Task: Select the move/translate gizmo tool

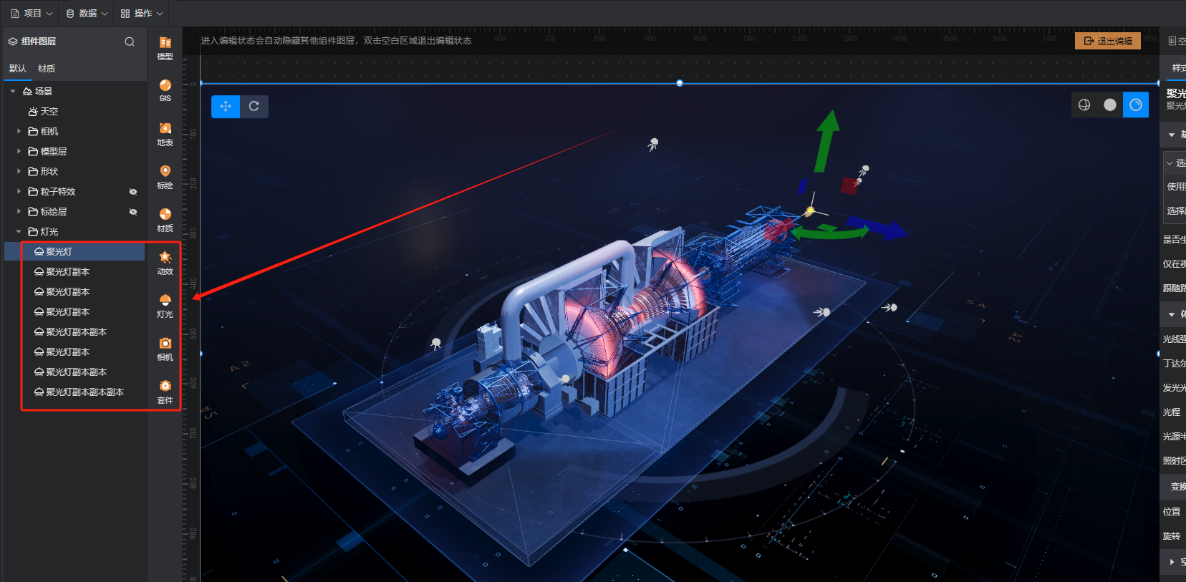Action: point(226,107)
